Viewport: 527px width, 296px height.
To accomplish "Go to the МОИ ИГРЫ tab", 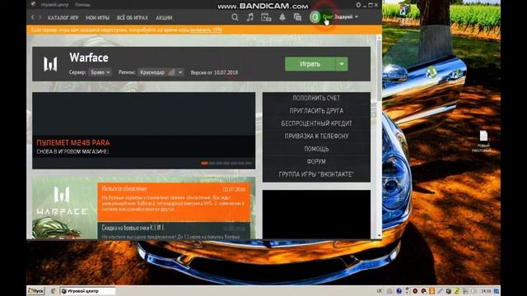I will [x=97, y=18].
